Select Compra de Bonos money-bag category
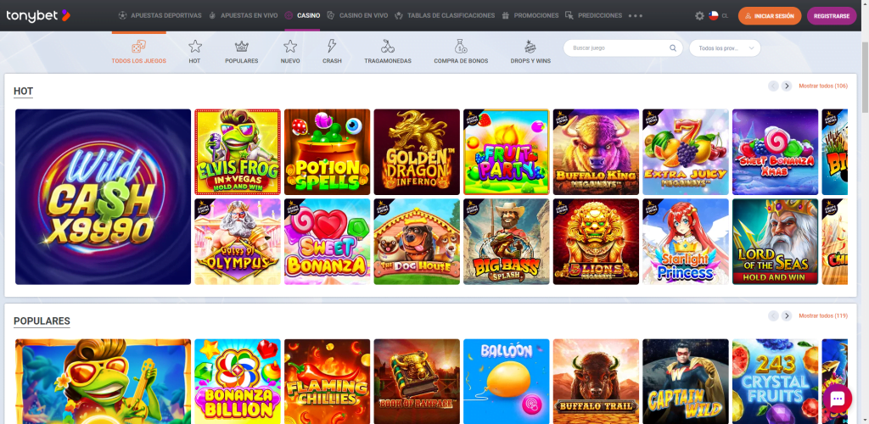 pos(461,52)
